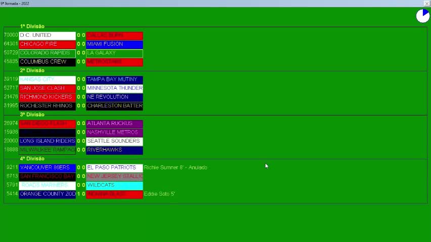Open the COLORADO RAPIDS team bar

pyautogui.click(x=47, y=53)
